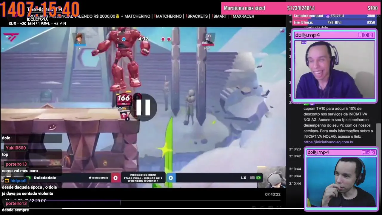Click the 'desde sempre' chat message
This screenshot has width=382, height=215.
pos(16,210)
